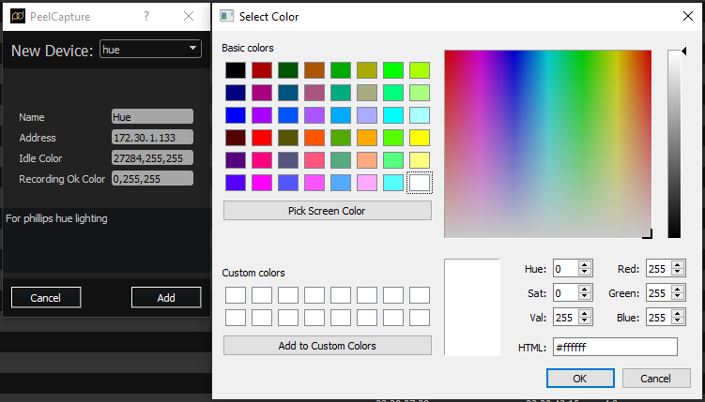
Task: Select the black basic color swatch
Action: 236,70
